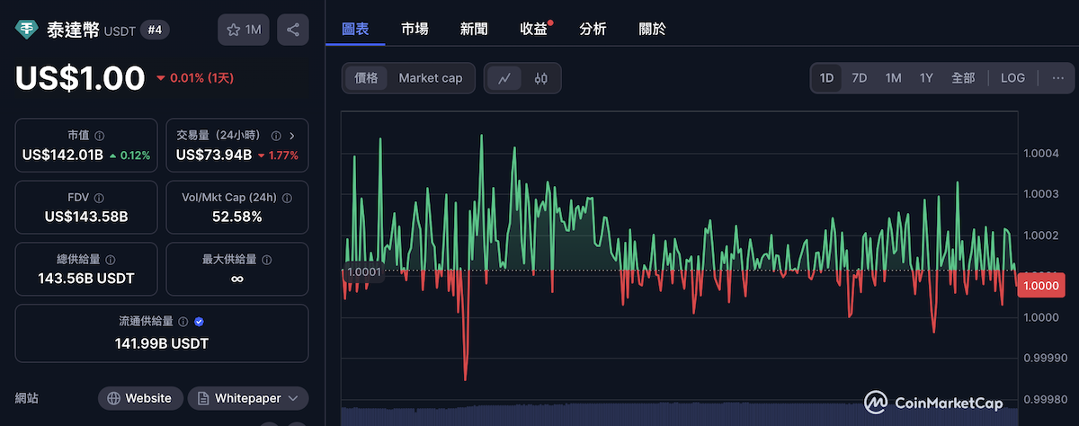Click the 1.0001 open price label

coord(364,271)
